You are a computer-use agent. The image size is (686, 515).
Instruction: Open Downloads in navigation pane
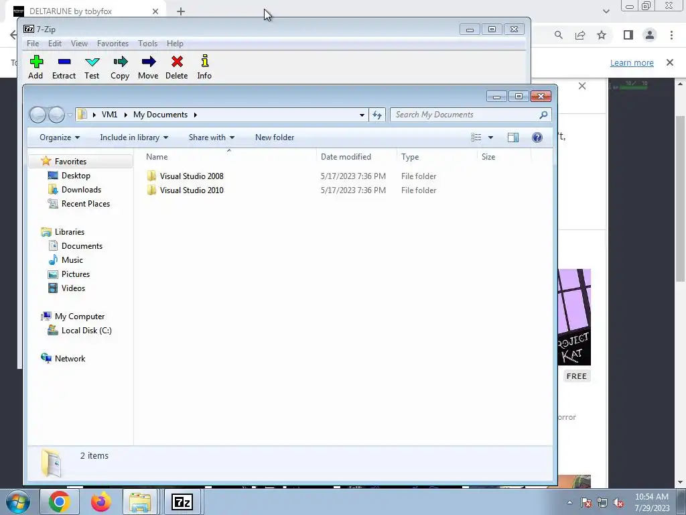point(81,190)
